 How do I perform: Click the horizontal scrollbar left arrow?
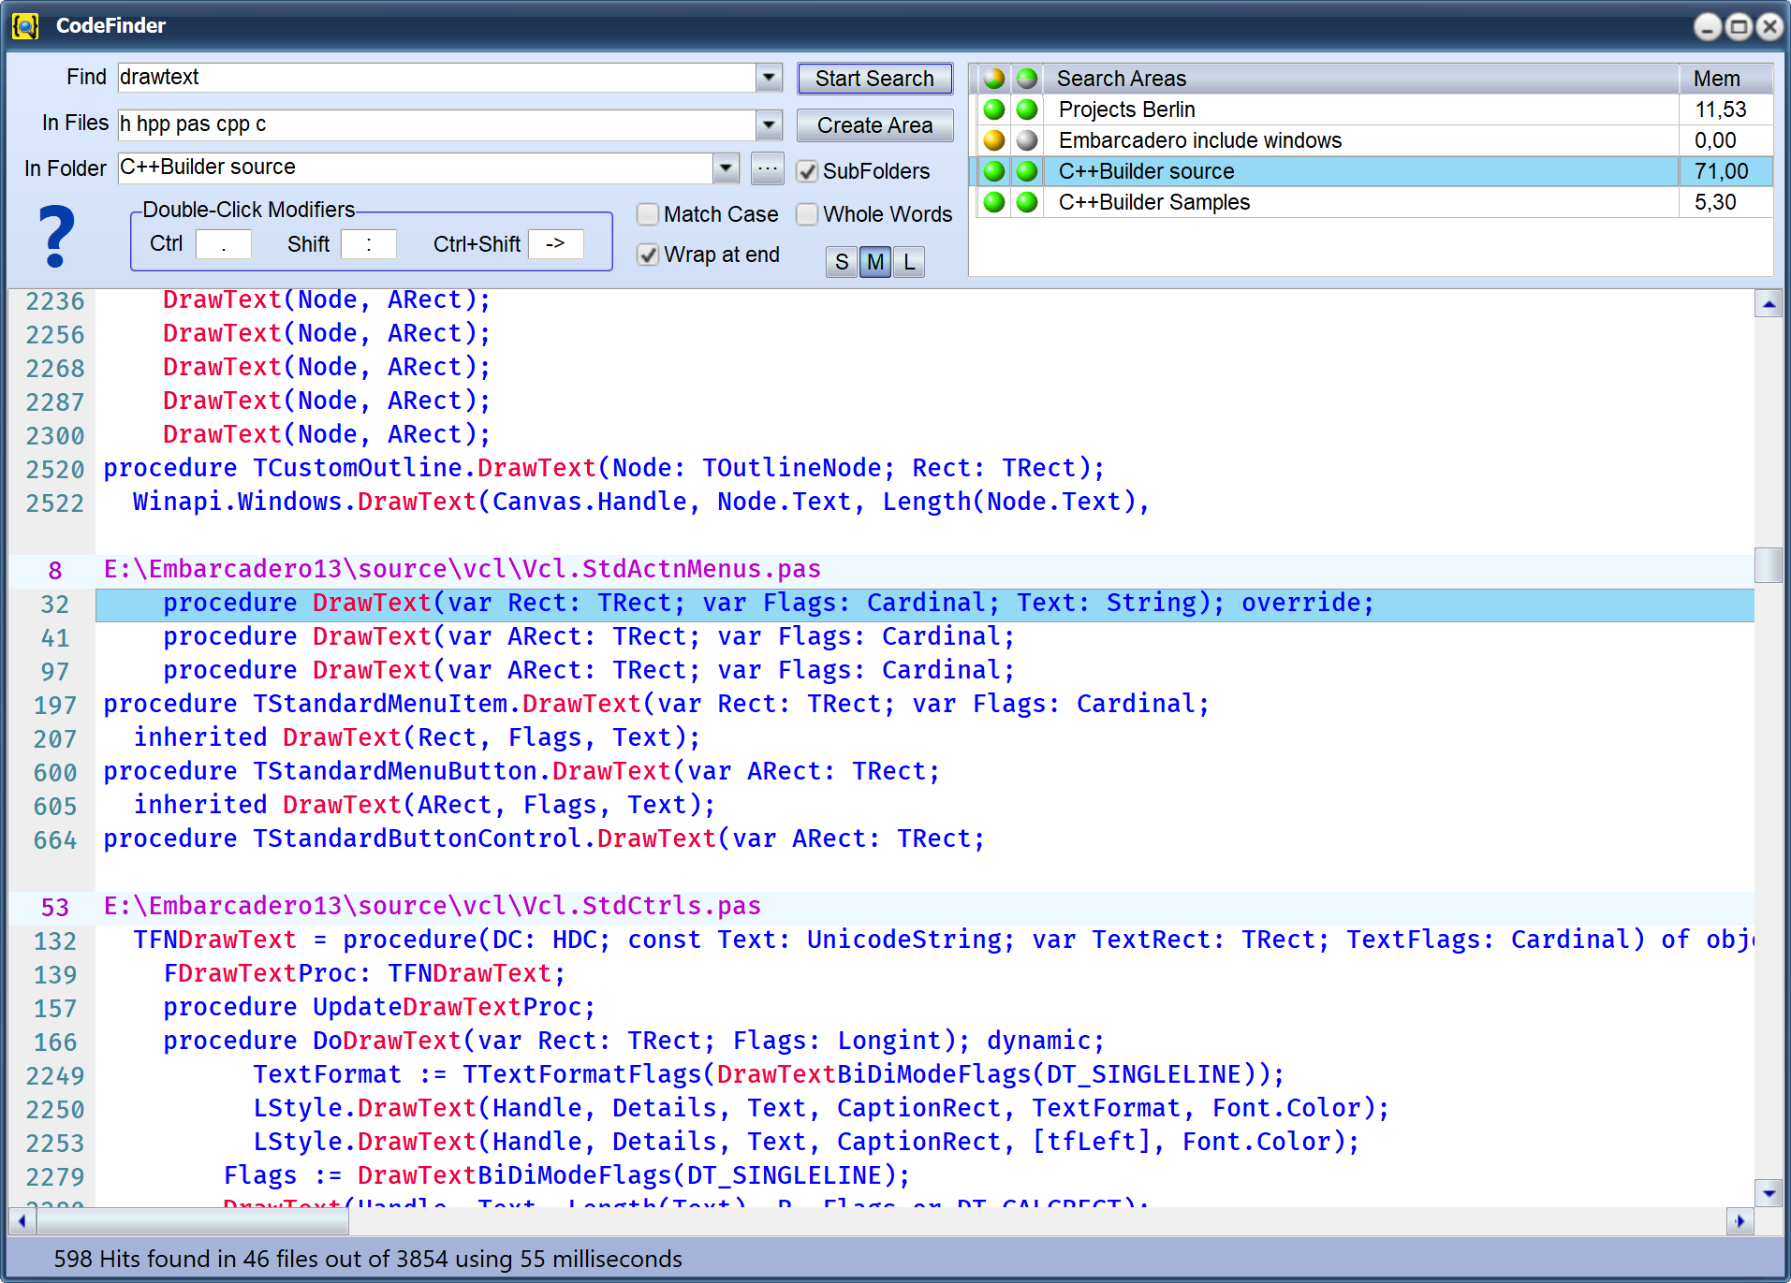[x=22, y=1220]
